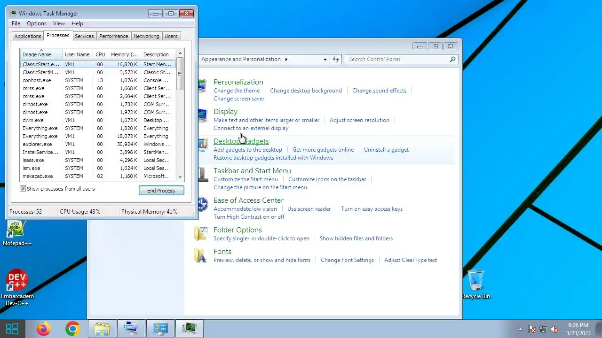Click Change screen saver link
The width and height of the screenshot is (602, 338).
[x=239, y=99]
